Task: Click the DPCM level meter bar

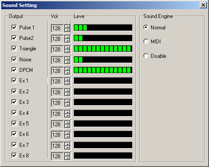Action: coord(103,70)
